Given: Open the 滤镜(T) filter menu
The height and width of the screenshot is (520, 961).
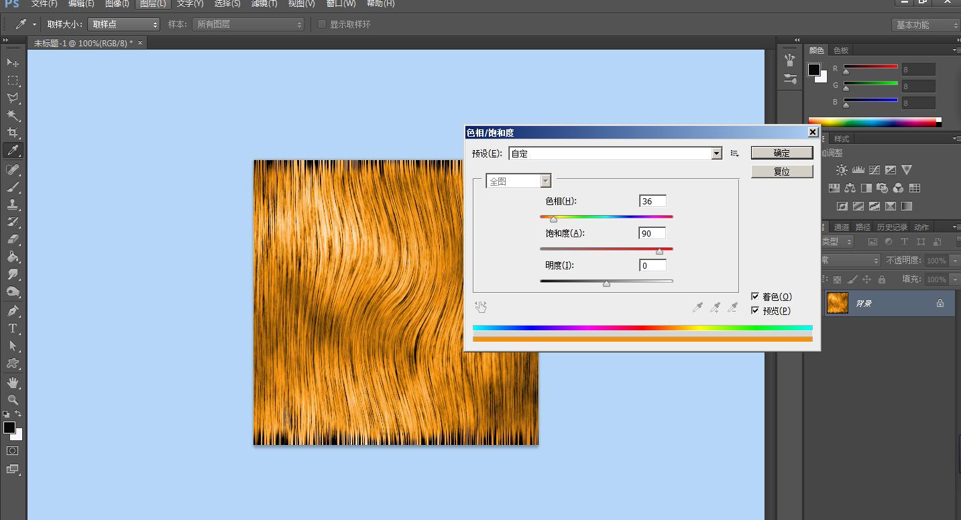Looking at the screenshot, I should (264, 3).
